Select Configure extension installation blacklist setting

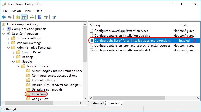point(122,36)
